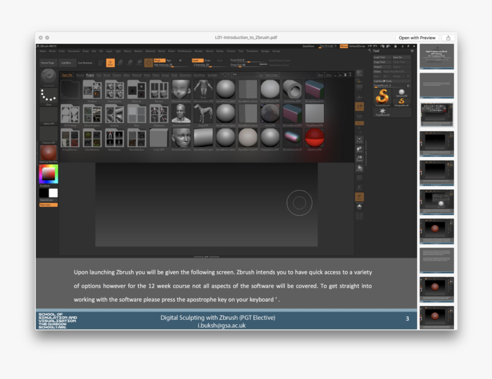Open the red ZSphere.ZPR project thumbnail
The width and height of the screenshot is (492, 379).
pyautogui.click(x=315, y=138)
